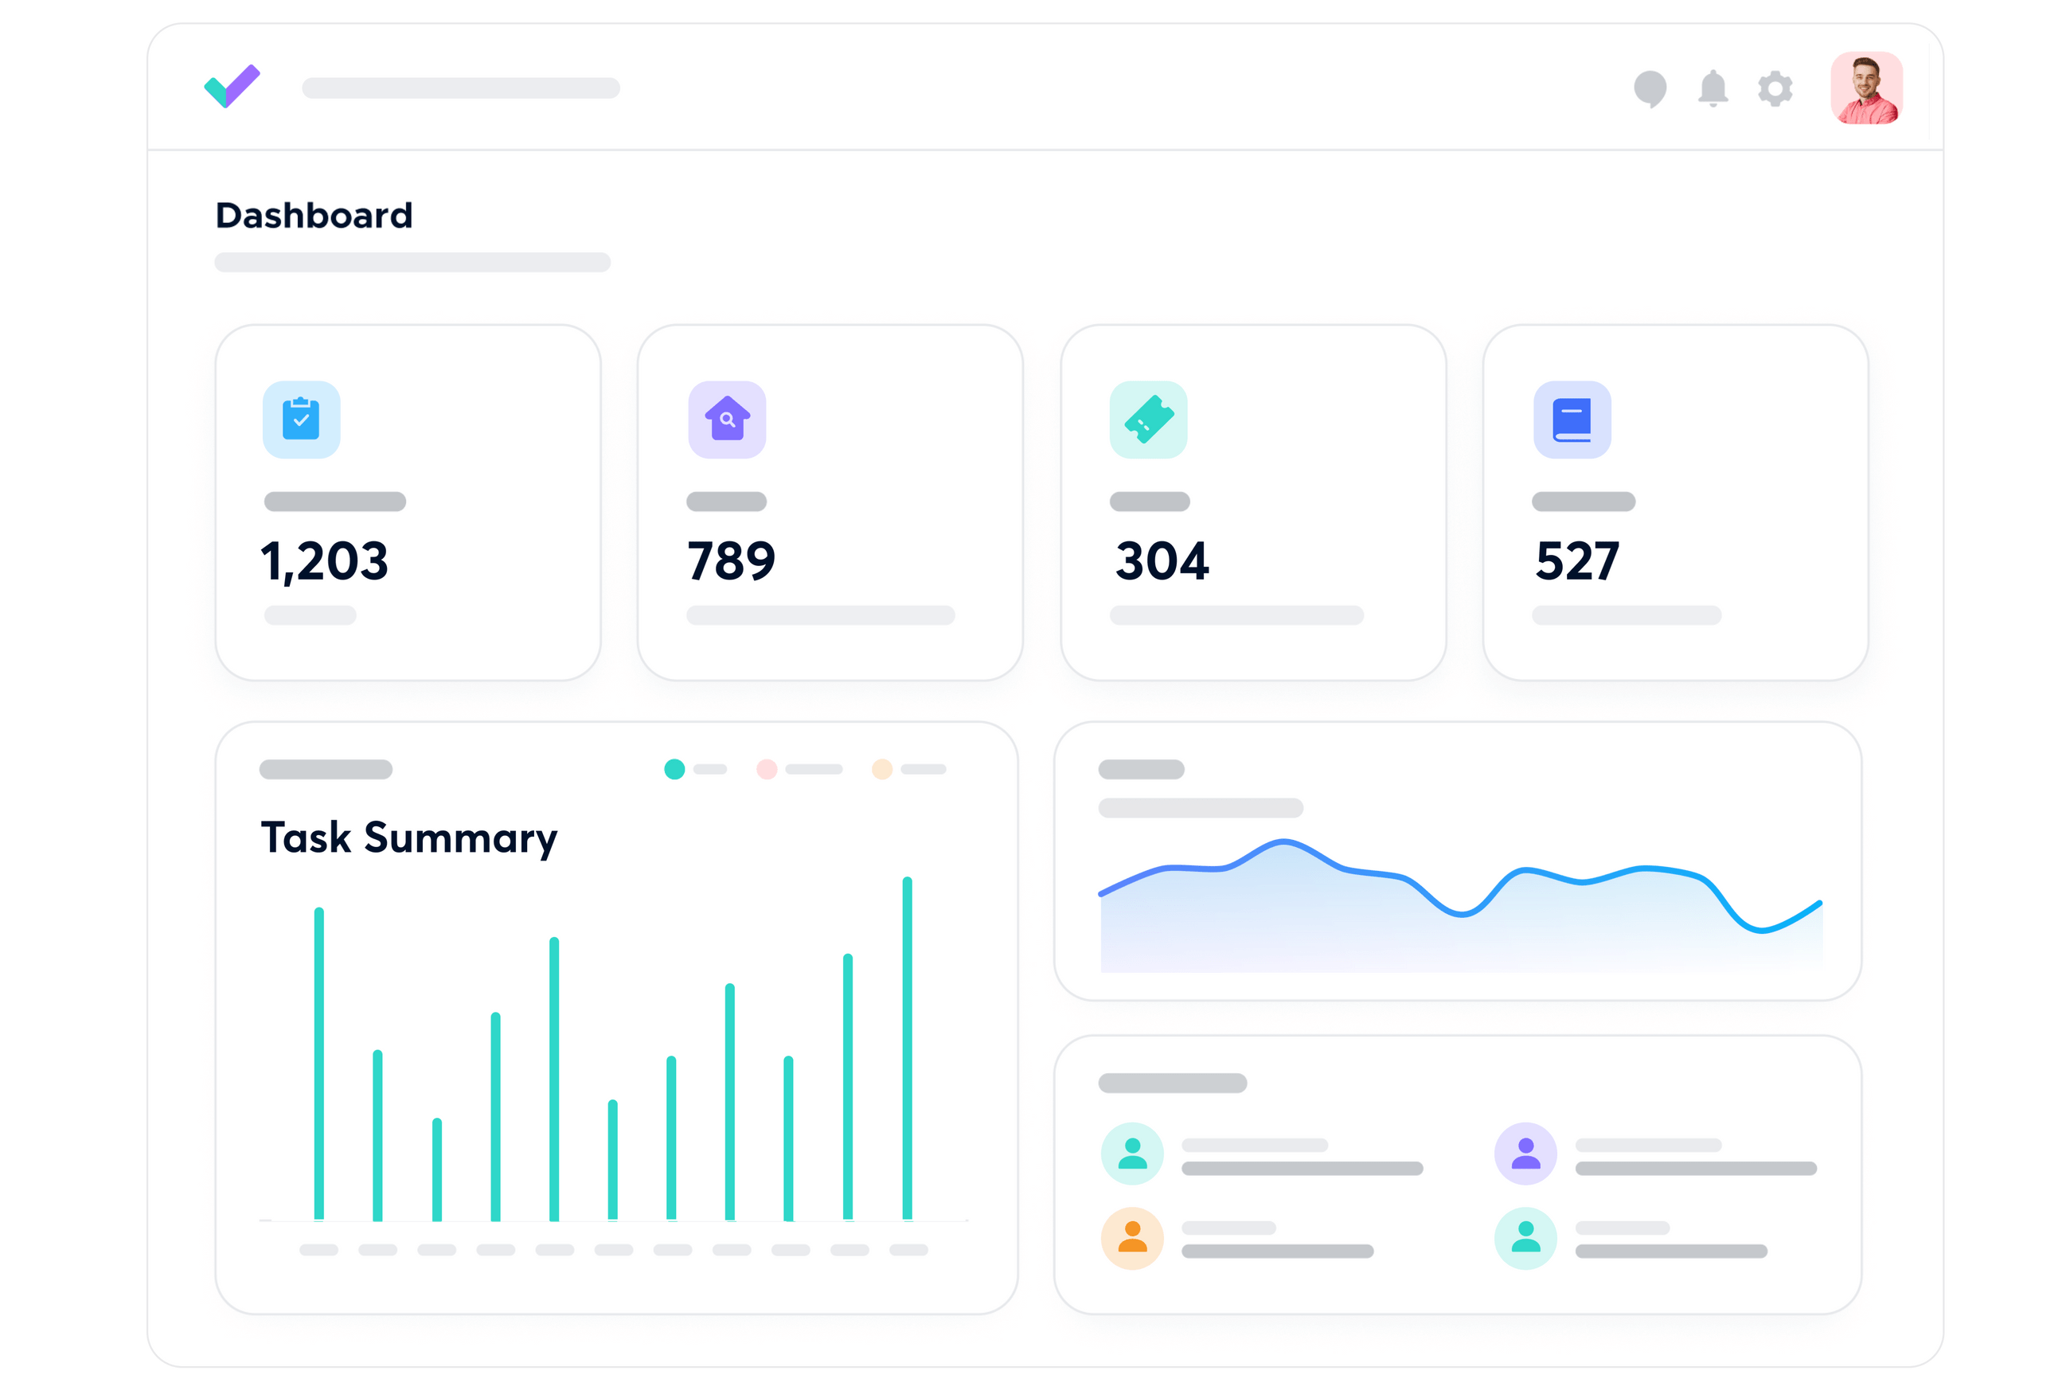
Task: Open the card showing 1,203
Action: pyautogui.click(x=408, y=502)
